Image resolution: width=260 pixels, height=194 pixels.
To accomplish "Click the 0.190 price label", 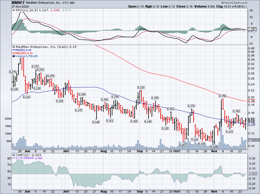I will [155, 98].
